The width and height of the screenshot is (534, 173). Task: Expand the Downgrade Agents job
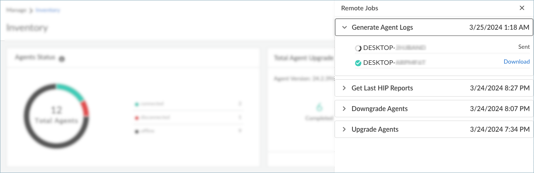click(x=344, y=109)
